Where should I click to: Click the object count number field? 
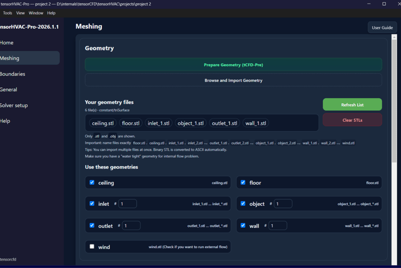[x=283, y=204]
